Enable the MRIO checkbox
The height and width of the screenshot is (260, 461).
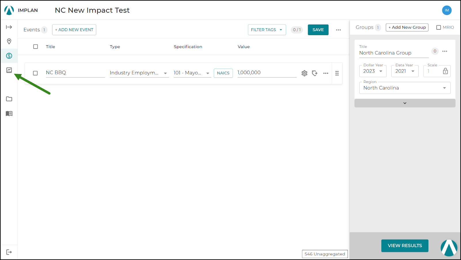coord(439,27)
